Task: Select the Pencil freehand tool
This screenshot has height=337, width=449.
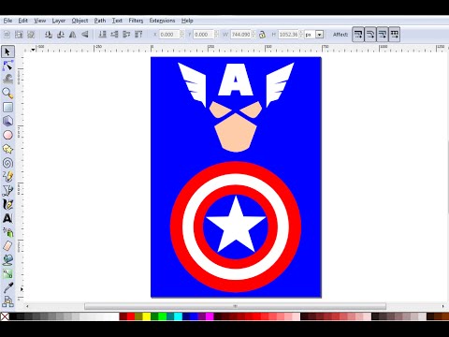Action: tap(7, 176)
